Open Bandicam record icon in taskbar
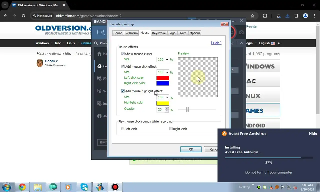Viewport: 320px width, 192px height. coord(115,187)
